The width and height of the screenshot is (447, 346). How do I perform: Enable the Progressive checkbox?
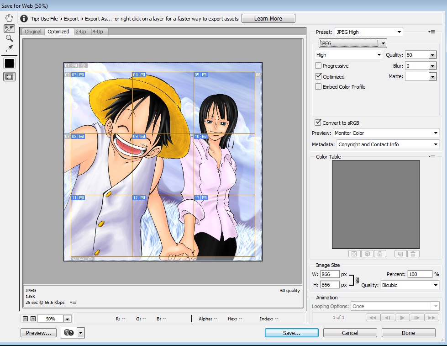[318, 65]
